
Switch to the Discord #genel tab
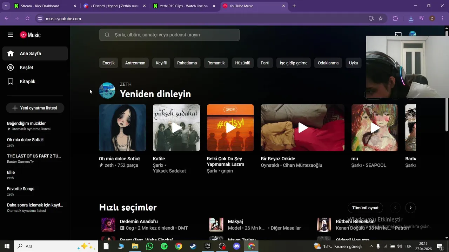point(115,6)
